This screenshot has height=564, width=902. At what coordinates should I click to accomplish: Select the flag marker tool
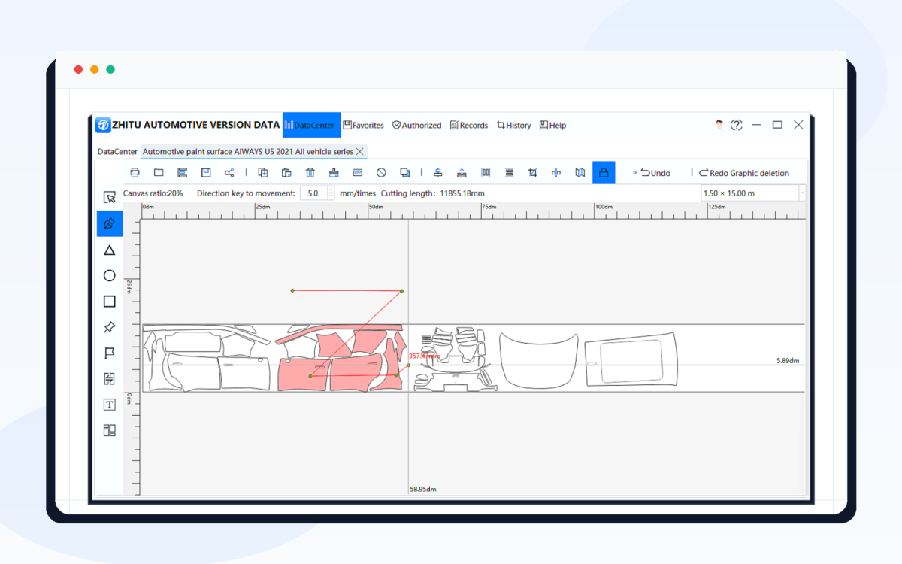coord(110,353)
